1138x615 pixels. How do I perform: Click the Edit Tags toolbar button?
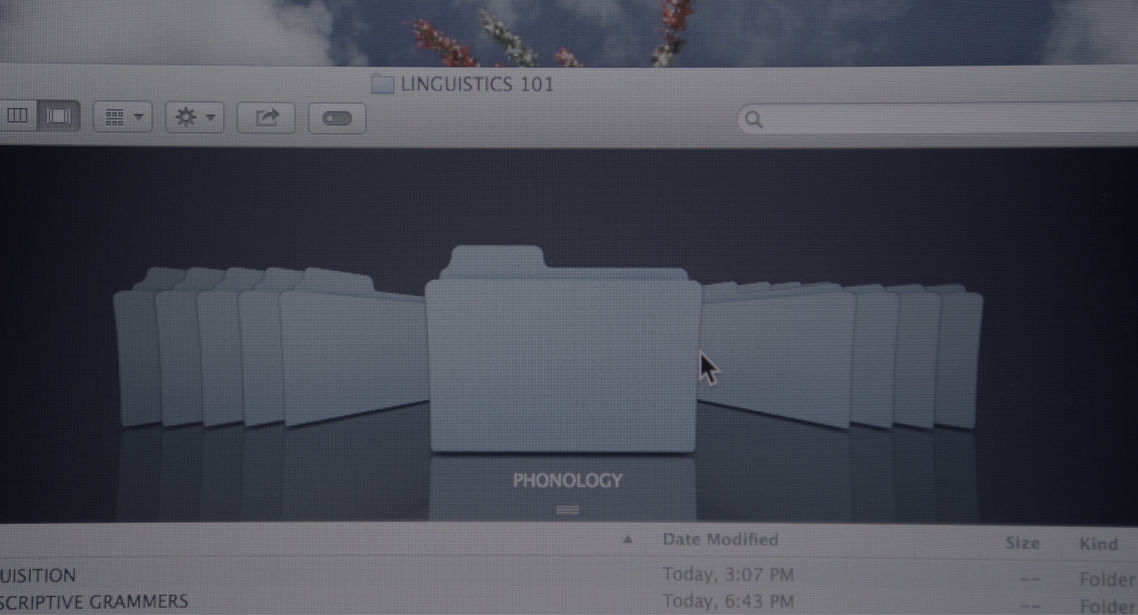click(337, 118)
